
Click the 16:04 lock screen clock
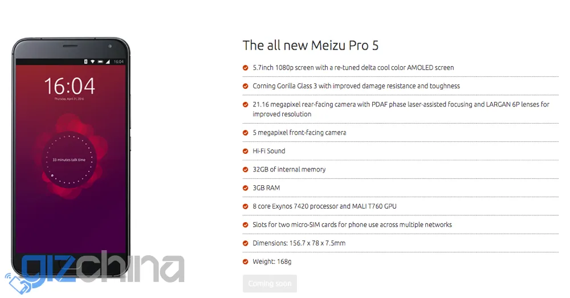70,87
